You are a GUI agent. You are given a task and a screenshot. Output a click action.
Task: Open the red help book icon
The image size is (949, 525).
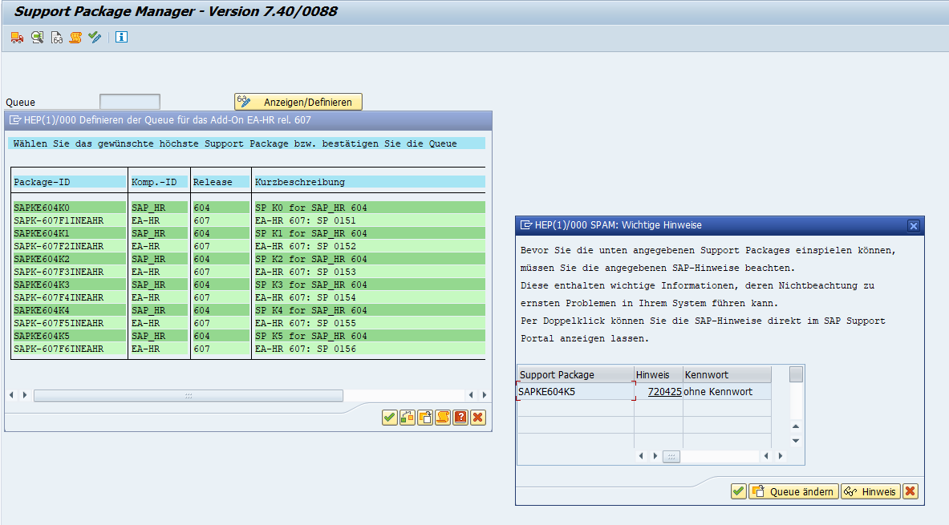[x=460, y=418]
